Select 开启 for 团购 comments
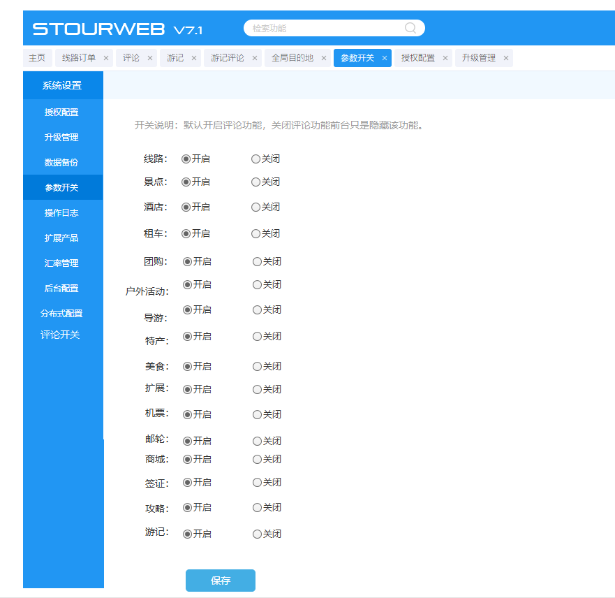Viewport: 615px width, 598px height. tap(187, 262)
